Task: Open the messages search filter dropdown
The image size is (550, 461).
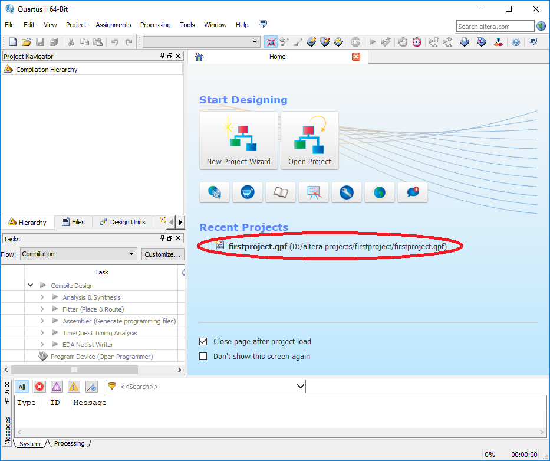Action: 301,386
